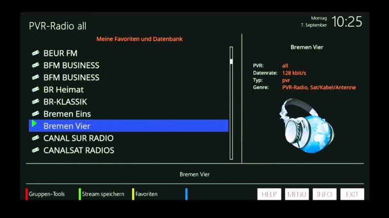Click the radio icon beside CANAL SUR RADIO
Screen dimensions: 389x218
(x=35, y=138)
